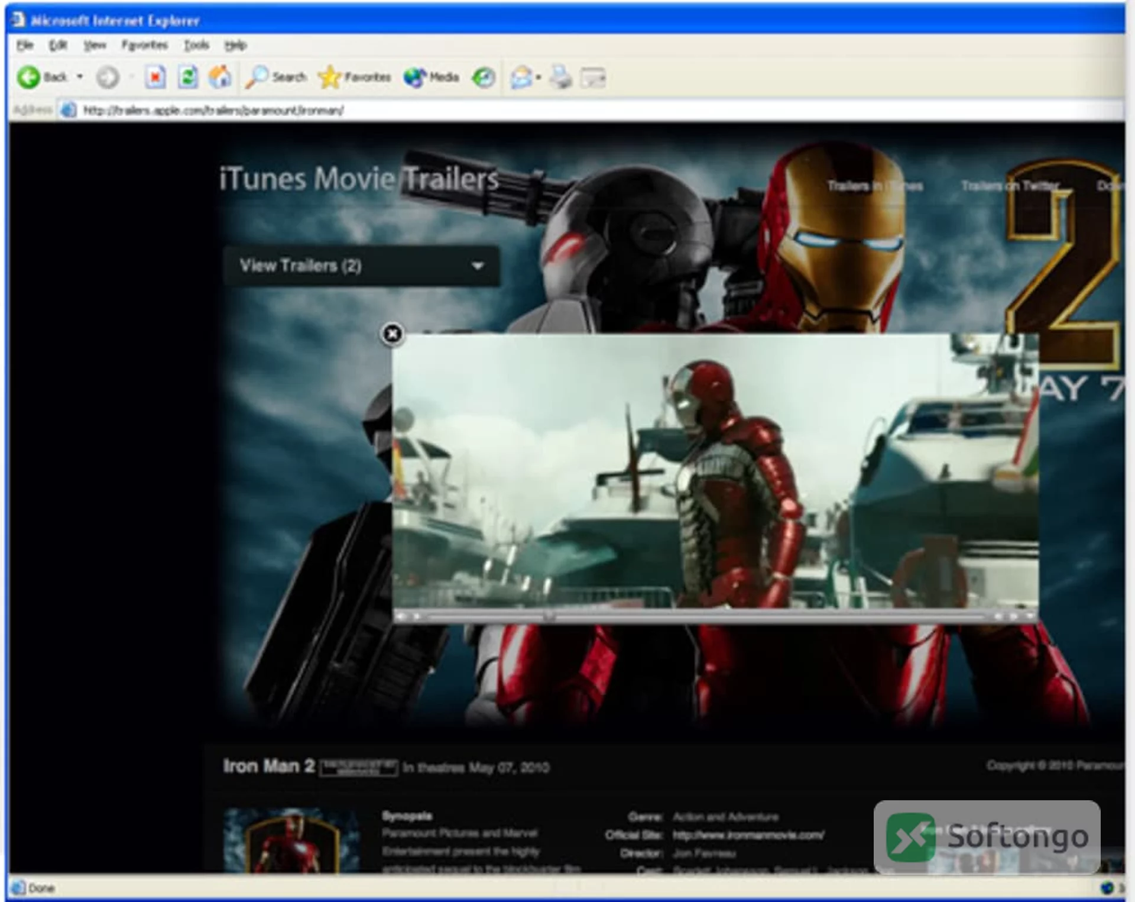The image size is (1135, 902).
Task: Click the video play button
Action: point(417,616)
